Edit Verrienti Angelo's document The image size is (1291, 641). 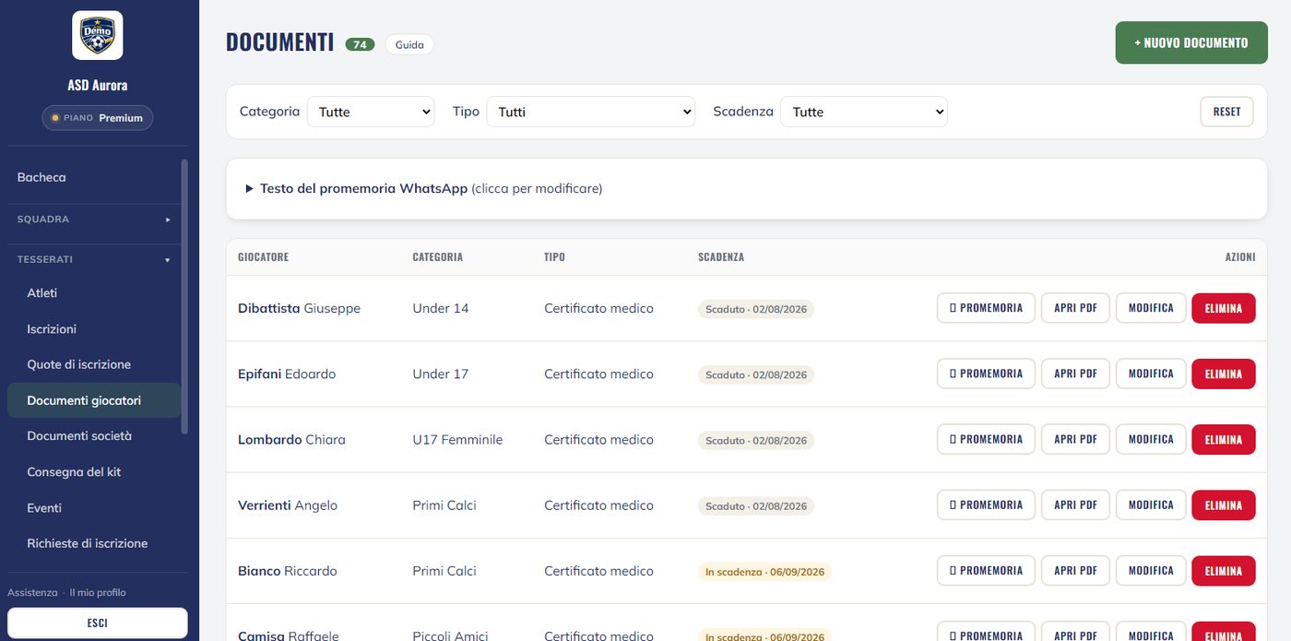tap(1151, 504)
